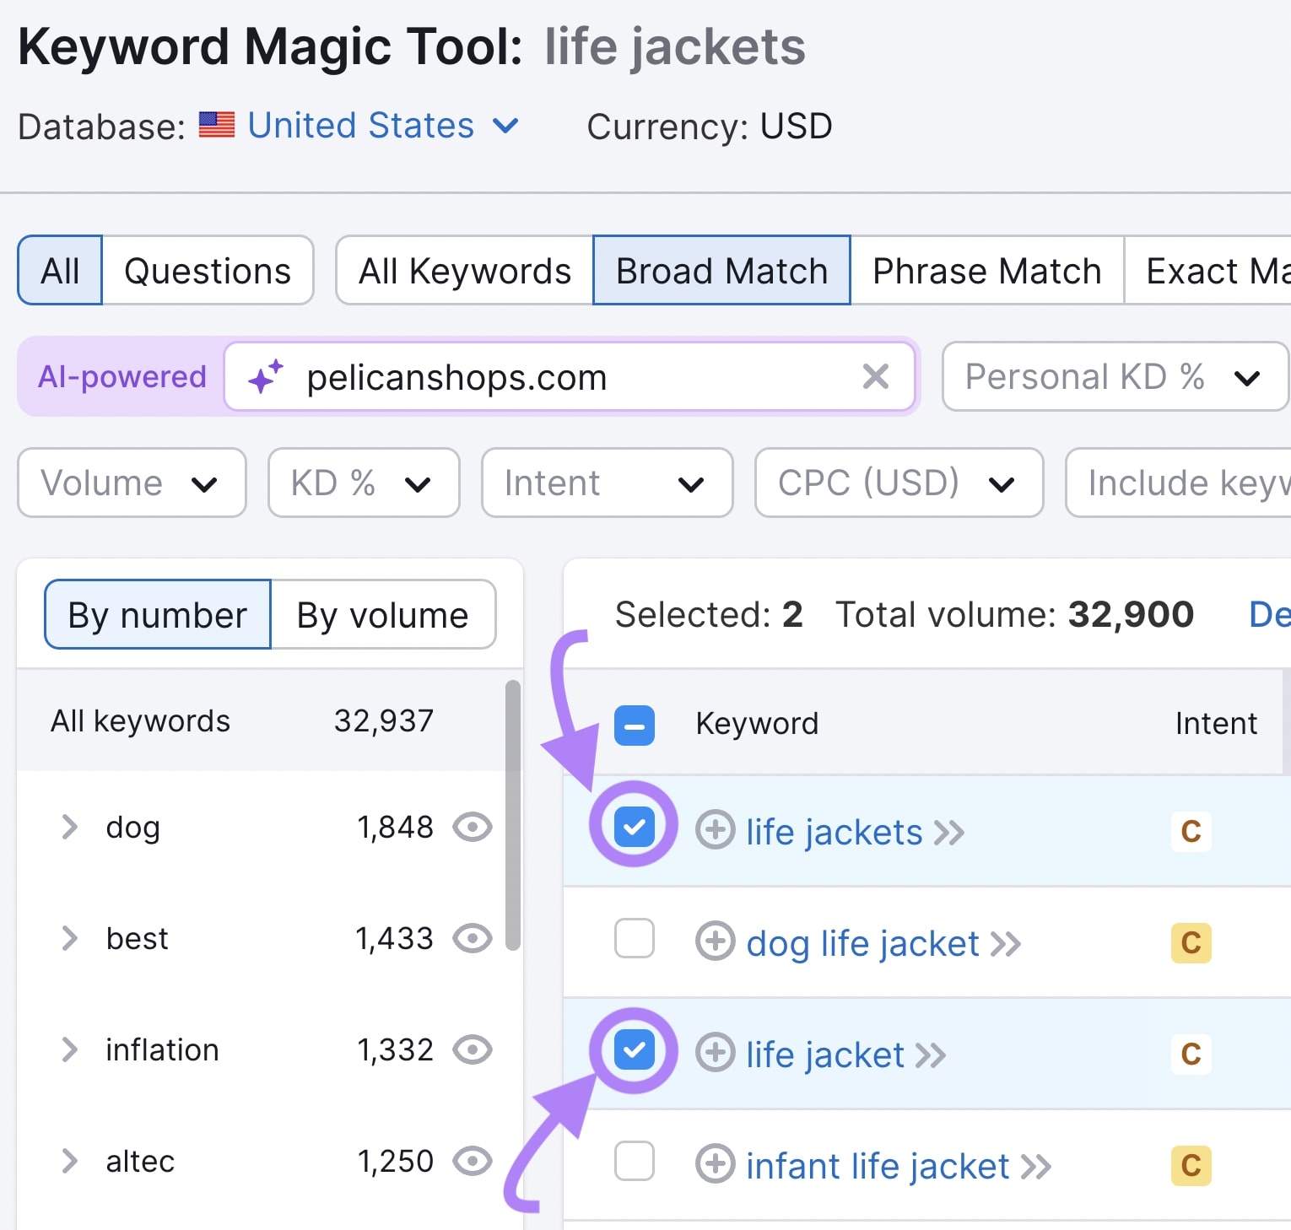The width and height of the screenshot is (1291, 1230).
Task: Click the intent C badge for life jacket
Action: point(1191,1055)
